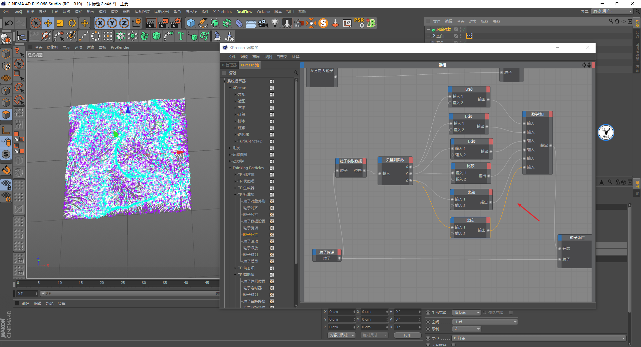The image size is (641, 347).
Task: Toggle 类型 radio button
Action: point(428,338)
